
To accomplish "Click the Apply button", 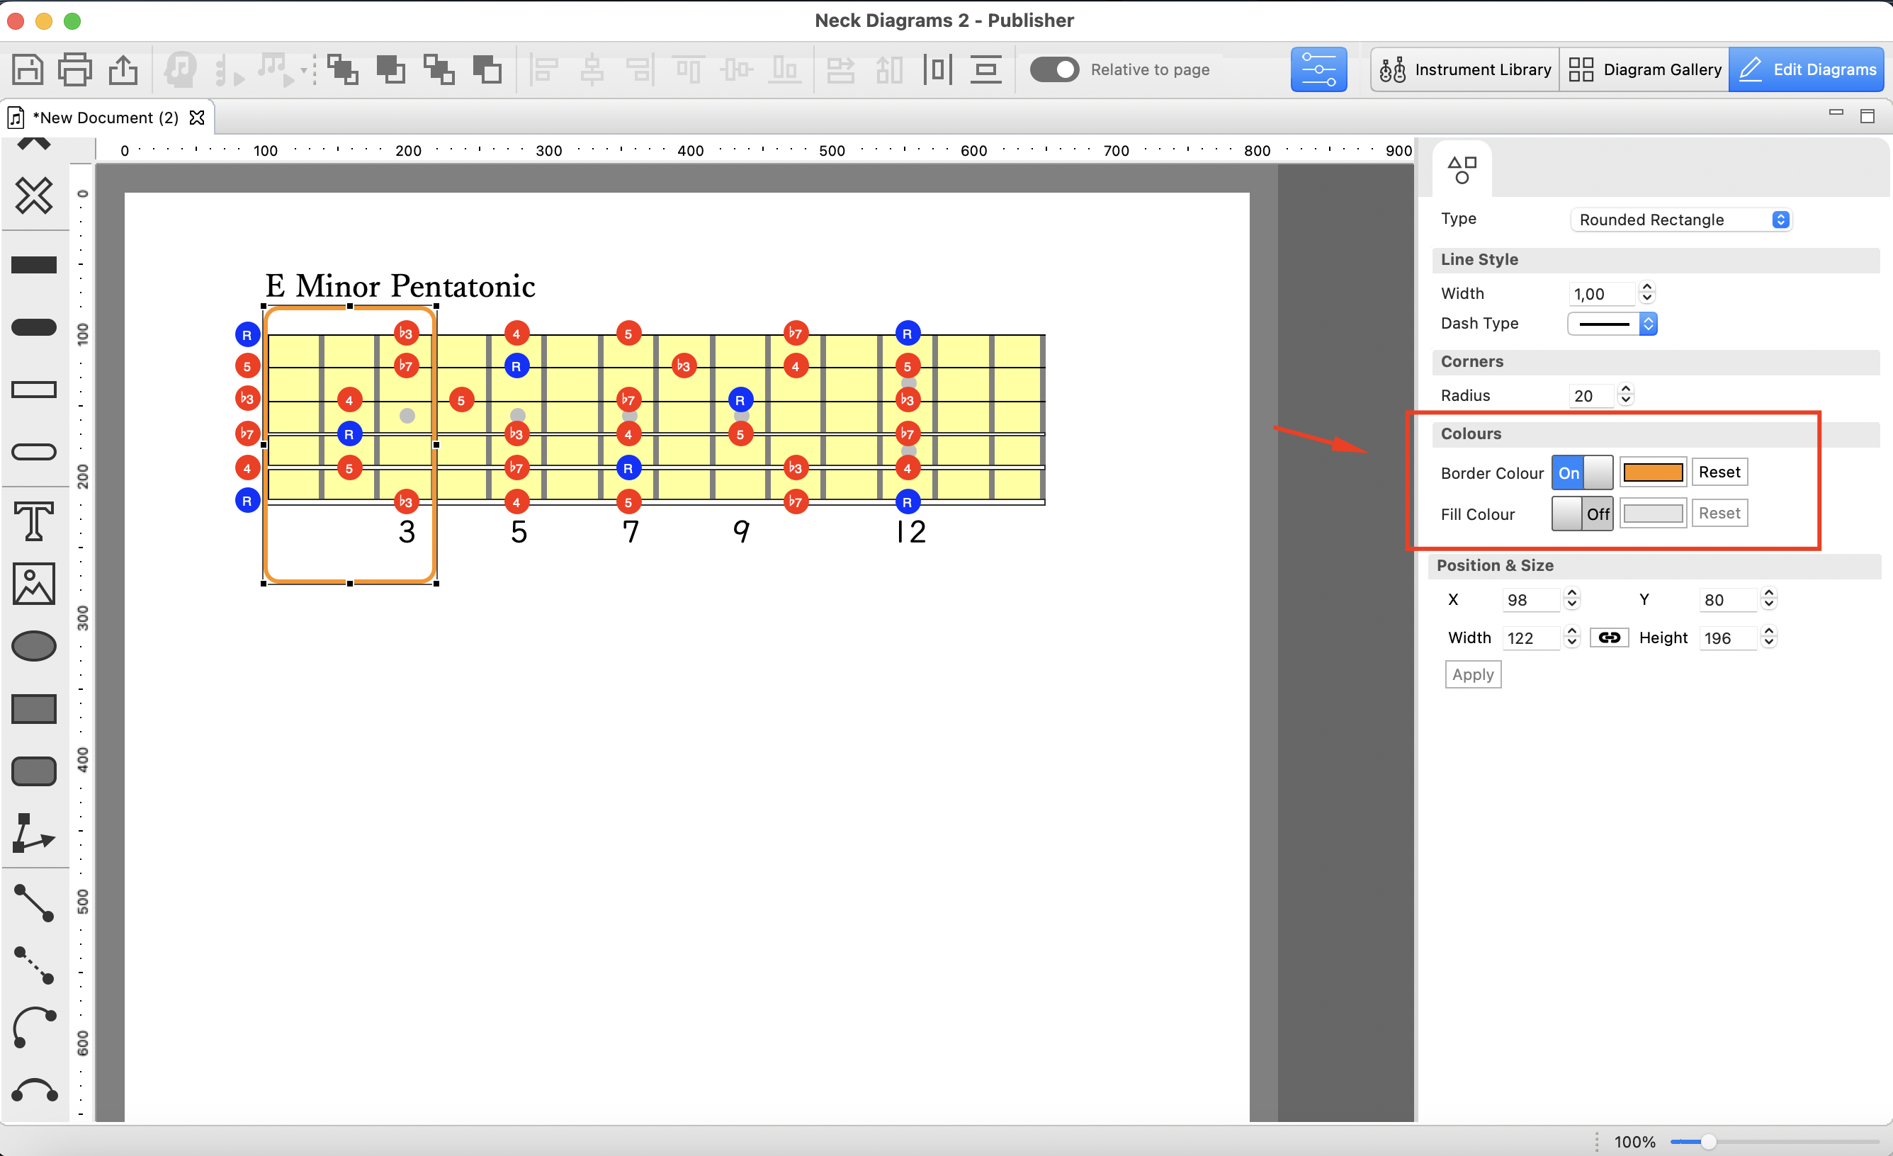I will (x=1473, y=674).
